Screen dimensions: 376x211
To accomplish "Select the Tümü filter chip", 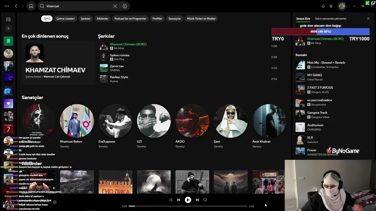I will (x=47, y=18).
